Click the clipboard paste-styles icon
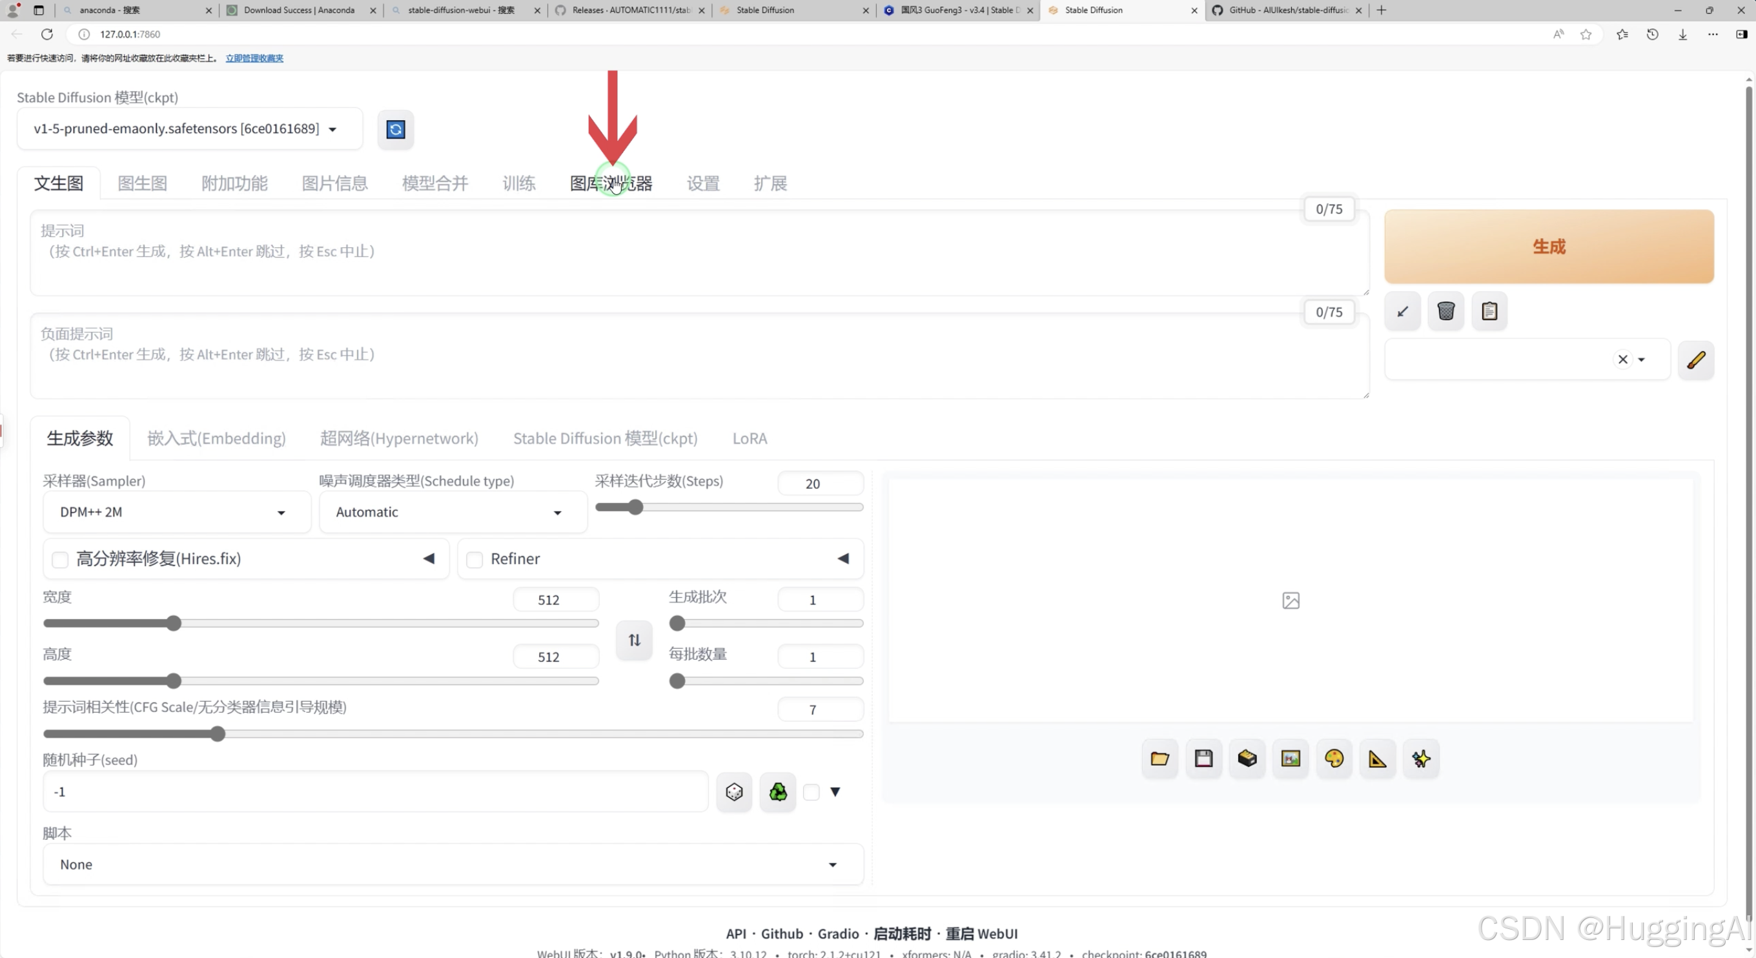The width and height of the screenshot is (1756, 958). (1489, 312)
